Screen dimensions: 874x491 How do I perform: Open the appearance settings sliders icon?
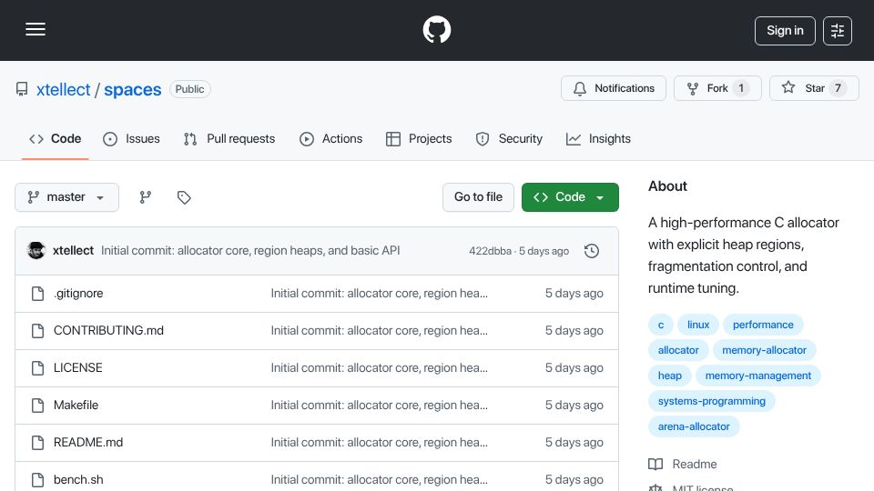point(838,31)
